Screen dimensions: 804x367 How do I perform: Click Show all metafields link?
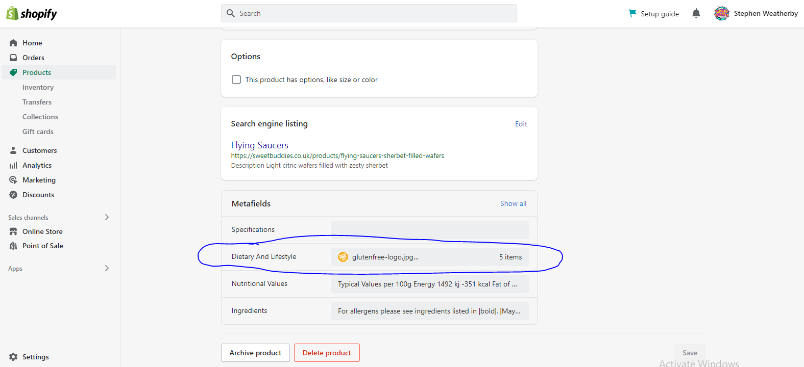pos(513,203)
